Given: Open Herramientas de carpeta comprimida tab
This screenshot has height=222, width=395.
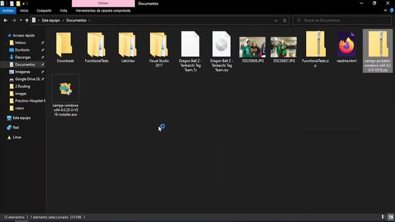Looking at the screenshot, I should (x=103, y=10).
